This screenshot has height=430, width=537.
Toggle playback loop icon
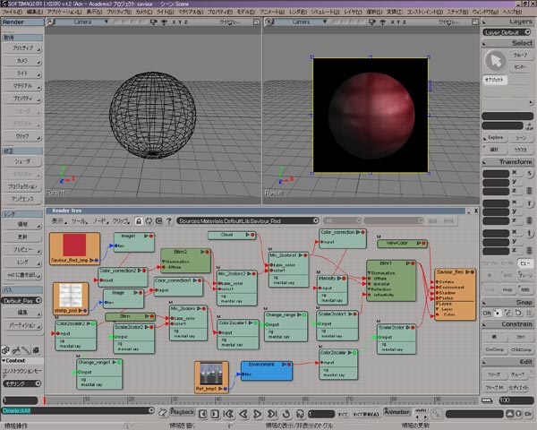pos(286,414)
